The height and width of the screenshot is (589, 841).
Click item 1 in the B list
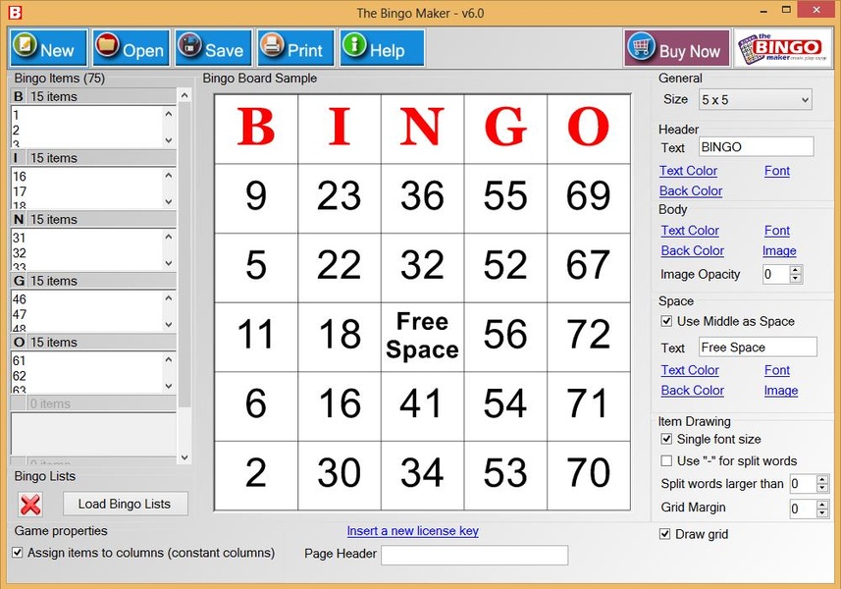coord(16,115)
